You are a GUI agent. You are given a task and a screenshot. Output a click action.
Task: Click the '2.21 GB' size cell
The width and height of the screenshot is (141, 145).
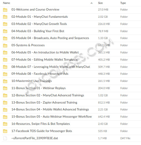103,110
